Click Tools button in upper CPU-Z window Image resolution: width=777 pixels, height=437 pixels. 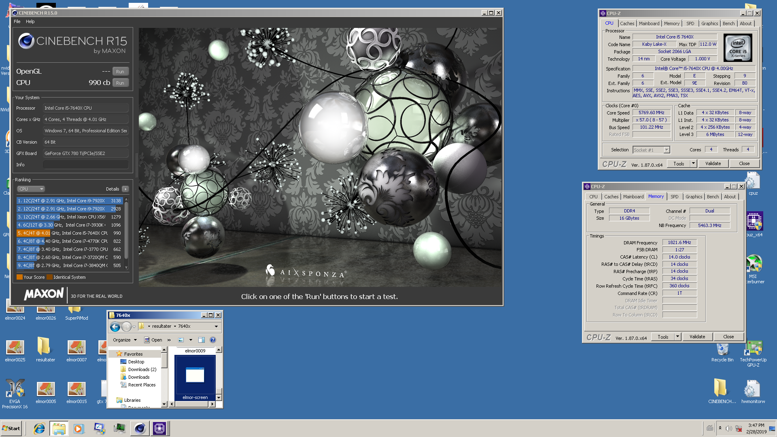click(x=679, y=163)
